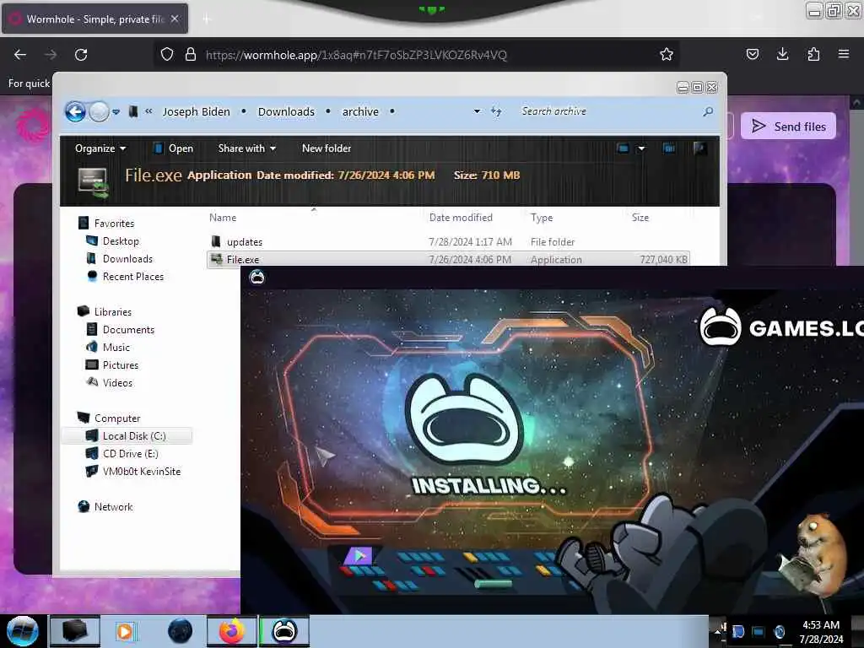Open the Firefox downloads panel
This screenshot has width=864, height=648.
click(x=782, y=54)
